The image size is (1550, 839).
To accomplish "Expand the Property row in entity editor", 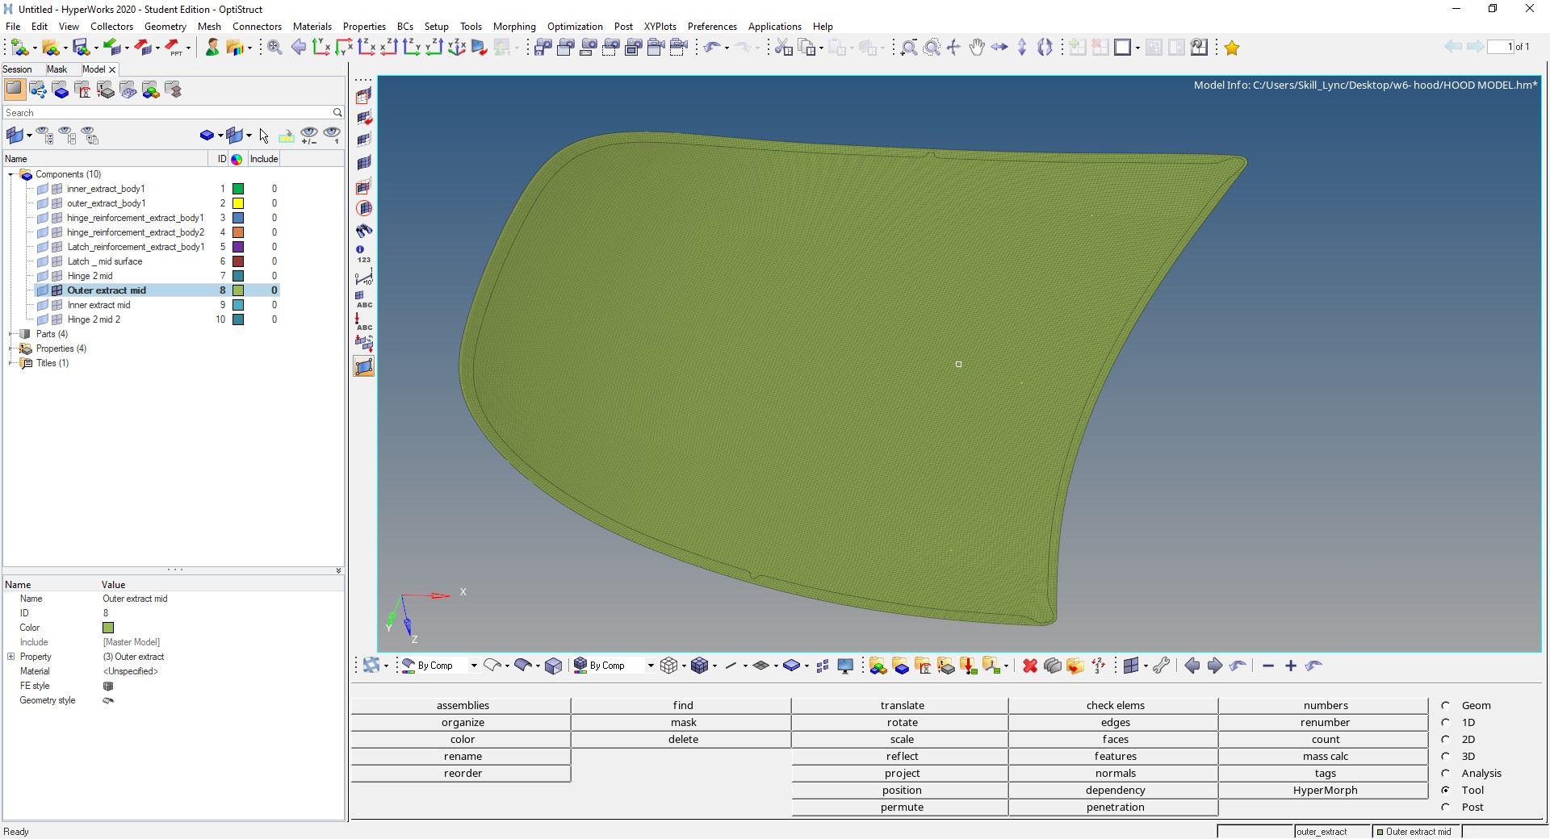I will coord(11,657).
